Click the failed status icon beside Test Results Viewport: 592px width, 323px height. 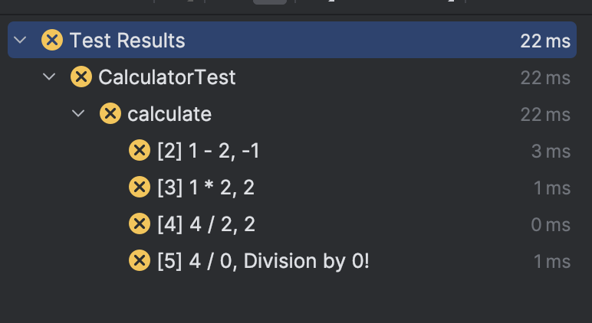(x=52, y=40)
